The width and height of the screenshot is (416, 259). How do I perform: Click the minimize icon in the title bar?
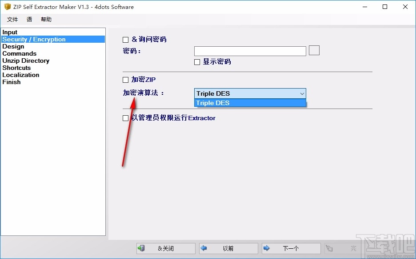tap(364, 7)
